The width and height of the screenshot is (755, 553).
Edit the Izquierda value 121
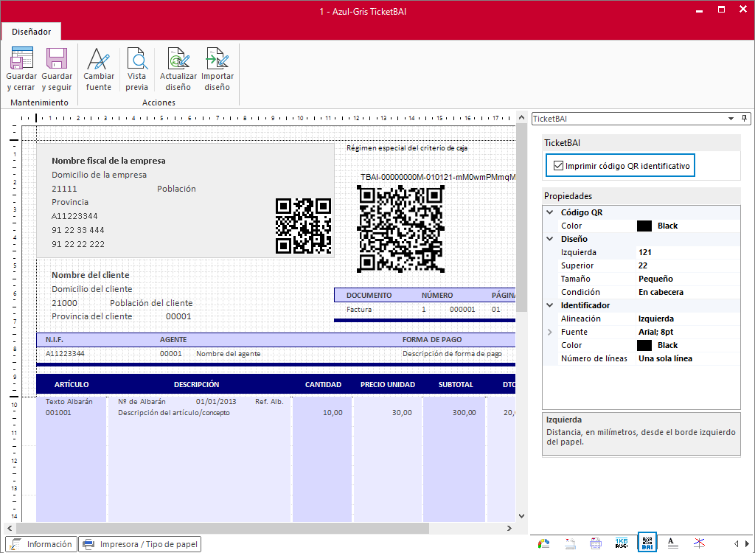tap(688, 252)
